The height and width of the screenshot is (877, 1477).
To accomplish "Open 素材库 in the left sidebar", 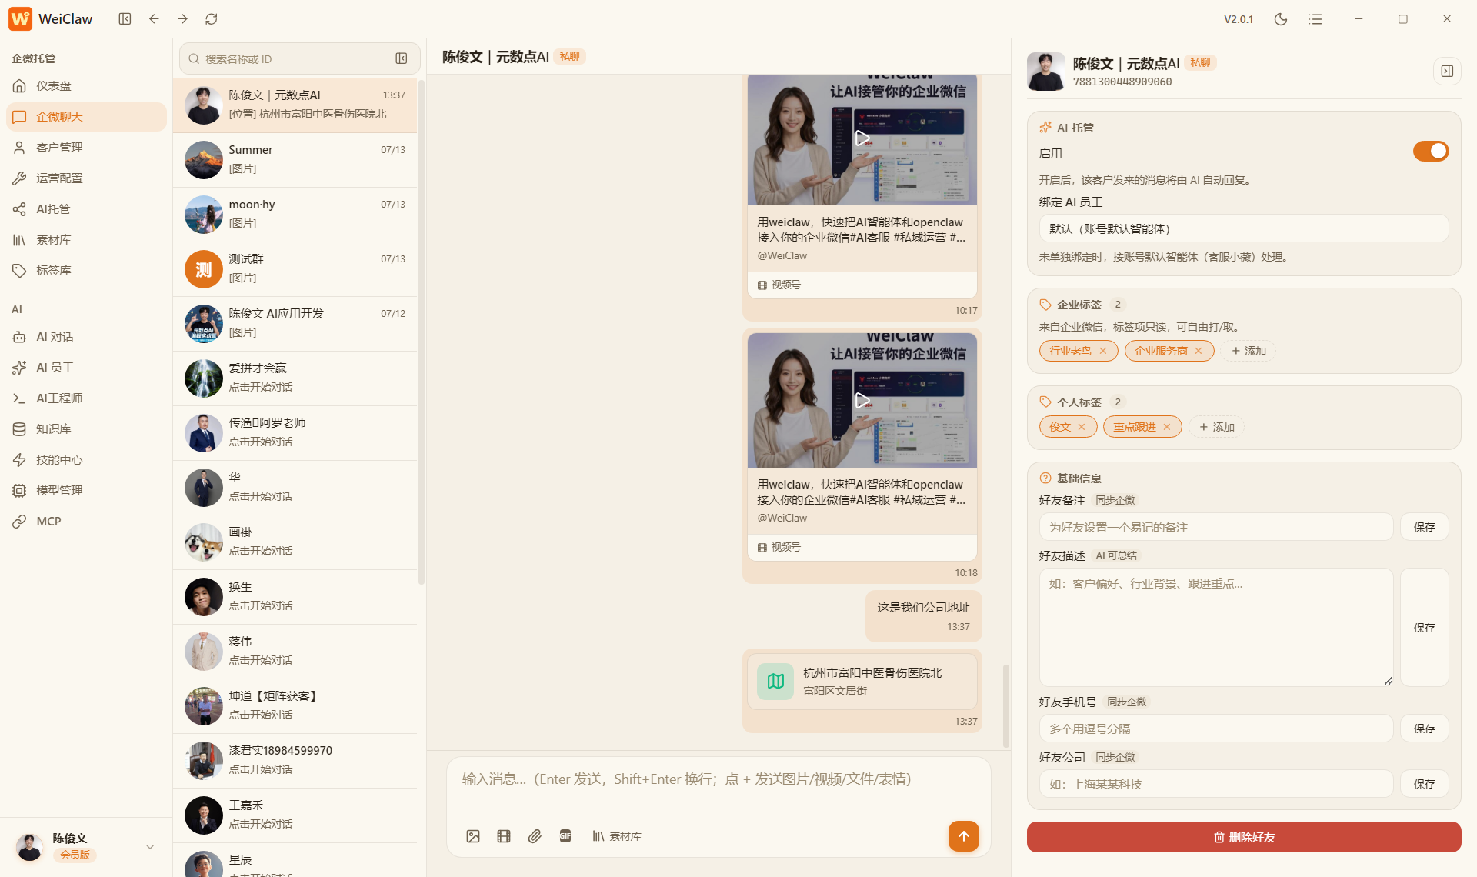I will tap(86, 240).
